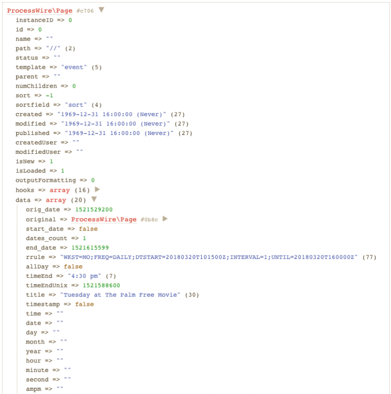
Task: Select the rrule string value
Action: click(x=210, y=257)
